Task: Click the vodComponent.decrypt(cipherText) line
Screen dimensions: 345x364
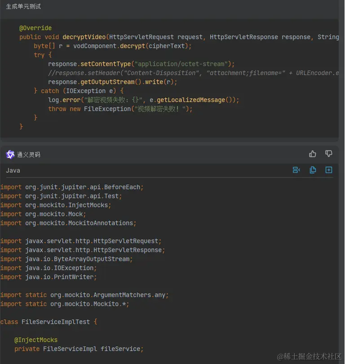Action: pos(112,46)
